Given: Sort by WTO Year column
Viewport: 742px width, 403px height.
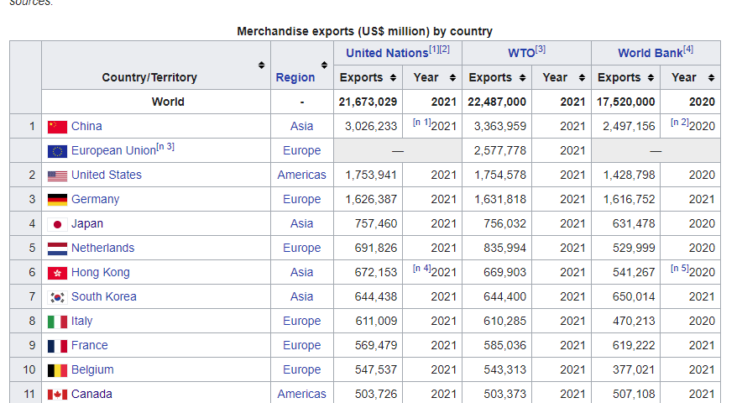Looking at the screenshot, I should coord(582,78).
